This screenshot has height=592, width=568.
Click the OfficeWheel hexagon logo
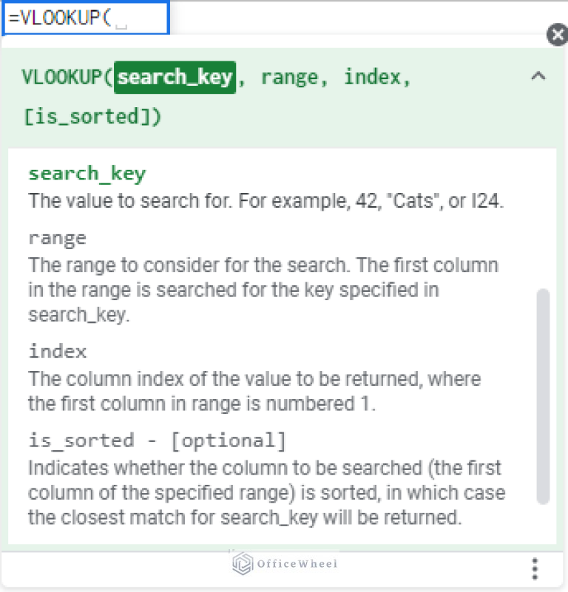242,565
